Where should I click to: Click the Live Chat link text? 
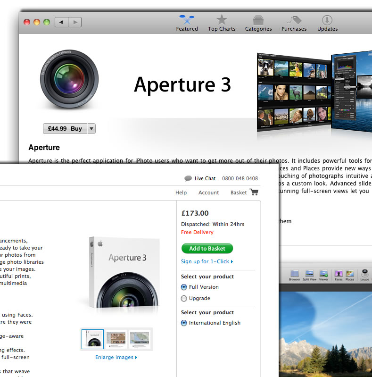(205, 178)
